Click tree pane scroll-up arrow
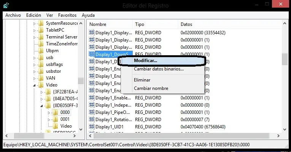 tap(81, 23)
